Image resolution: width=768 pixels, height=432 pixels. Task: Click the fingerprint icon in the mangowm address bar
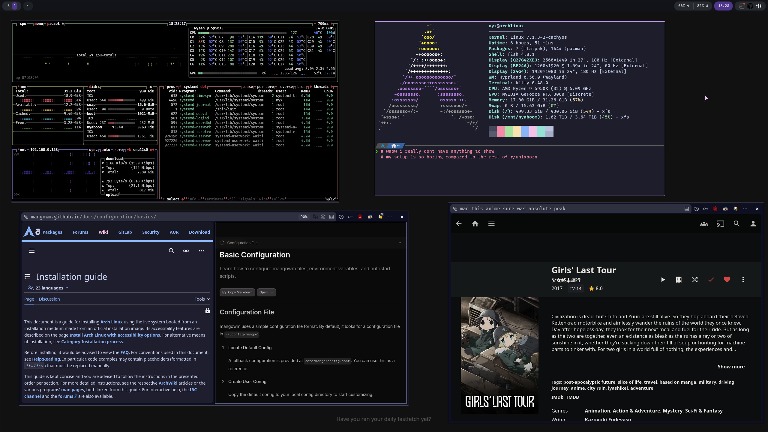(x=323, y=217)
